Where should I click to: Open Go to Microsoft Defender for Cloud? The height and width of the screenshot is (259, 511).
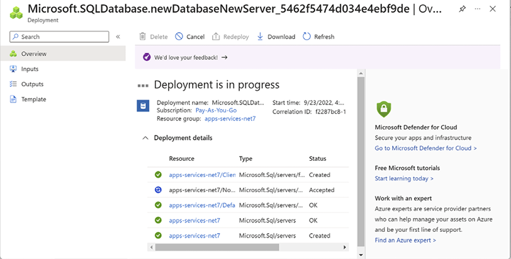point(425,148)
